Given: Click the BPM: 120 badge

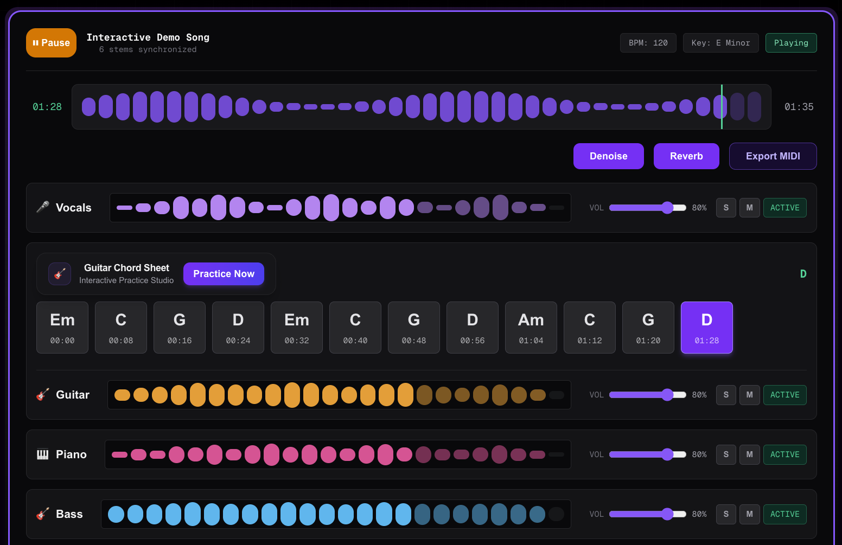Looking at the screenshot, I should click(648, 43).
